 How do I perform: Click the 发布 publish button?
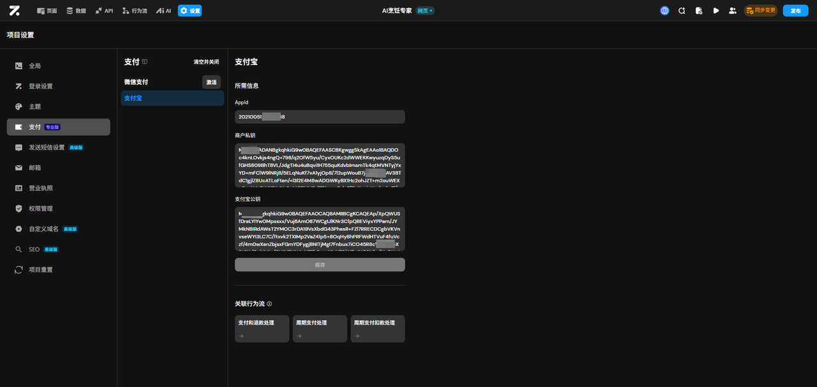[x=795, y=11]
